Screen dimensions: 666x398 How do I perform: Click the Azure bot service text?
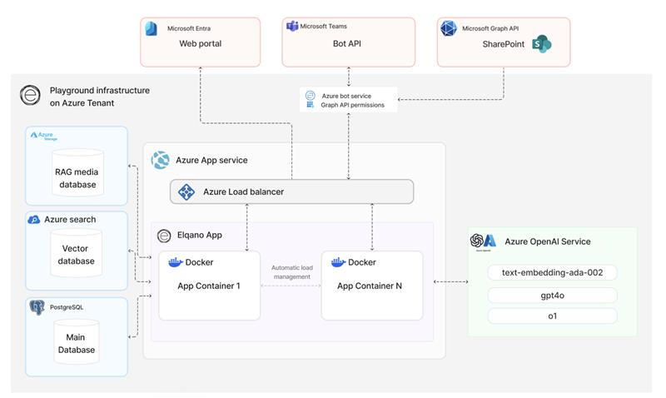(x=346, y=96)
